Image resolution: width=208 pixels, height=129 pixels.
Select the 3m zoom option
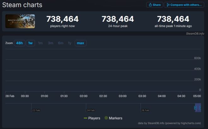tap(50, 43)
